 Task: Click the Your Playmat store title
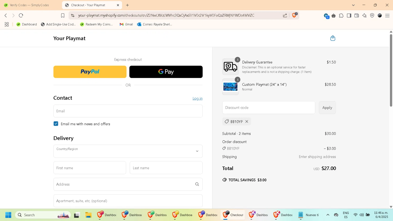69,38
